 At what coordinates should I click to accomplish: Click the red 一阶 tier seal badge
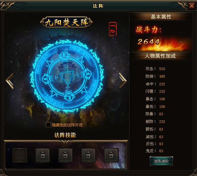(113, 29)
